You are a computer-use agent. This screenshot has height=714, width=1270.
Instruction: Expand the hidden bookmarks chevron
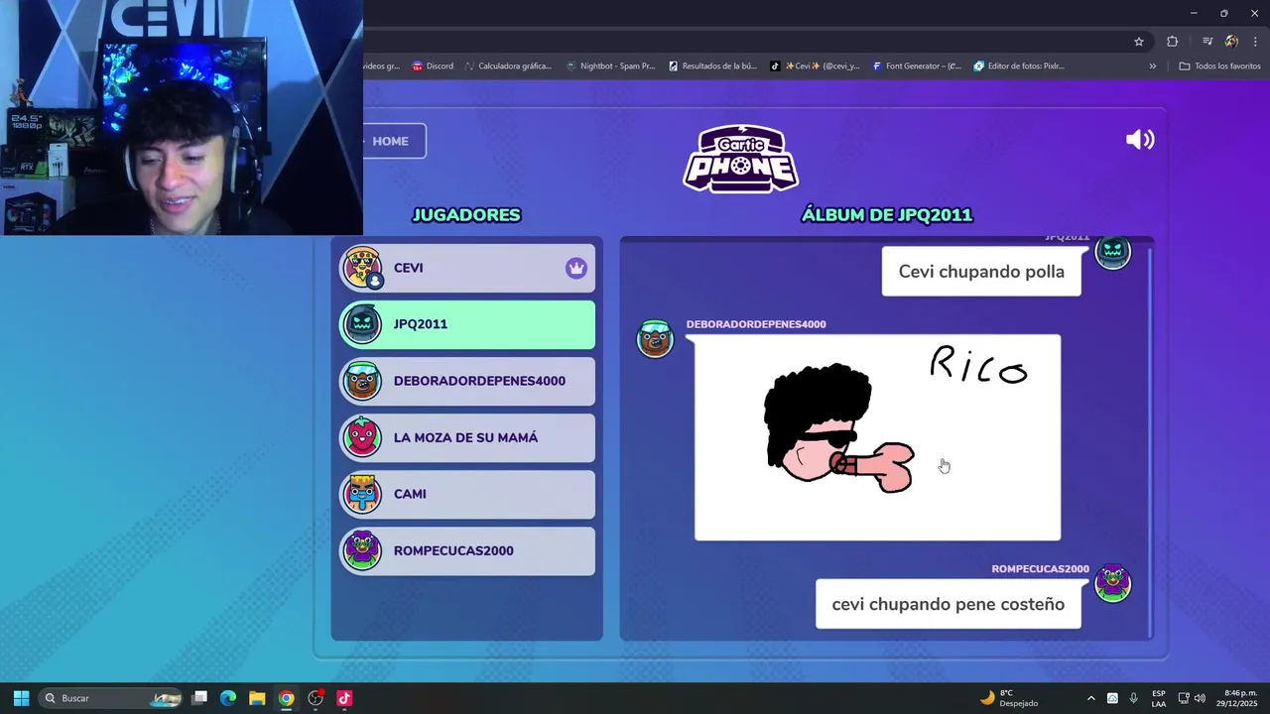coord(1152,66)
